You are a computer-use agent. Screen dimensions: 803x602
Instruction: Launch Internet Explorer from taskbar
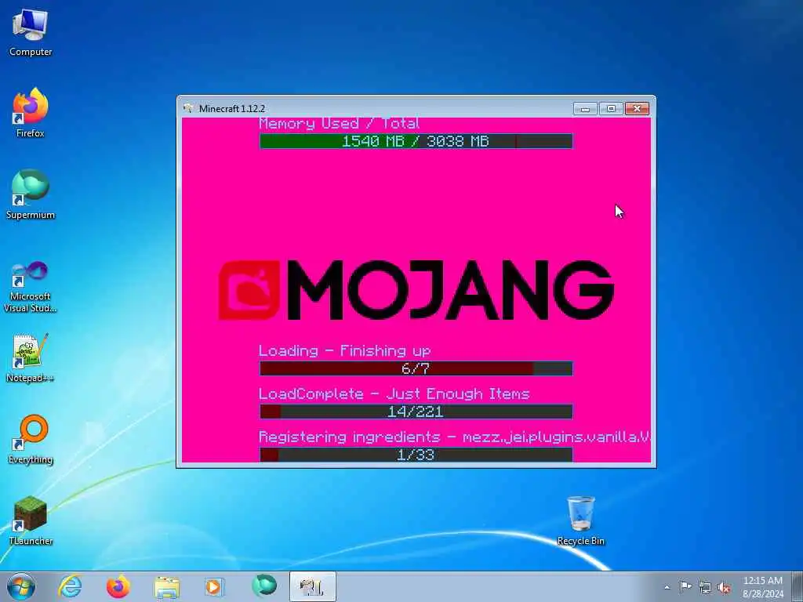(70, 586)
